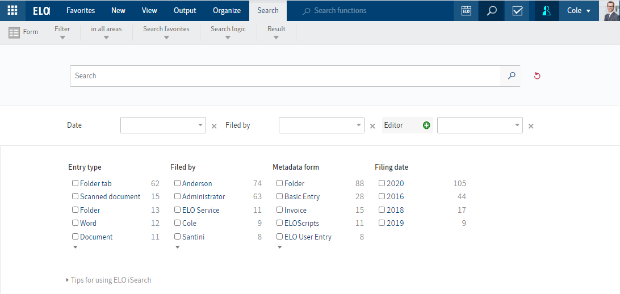Switch to the Organize ribbon tab
620x294 pixels.
[x=227, y=11]
